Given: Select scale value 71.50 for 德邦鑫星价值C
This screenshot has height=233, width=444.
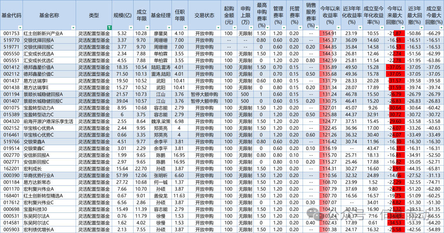Looking at the screenshot, I should pyautogui.click(x=123, y=74).
